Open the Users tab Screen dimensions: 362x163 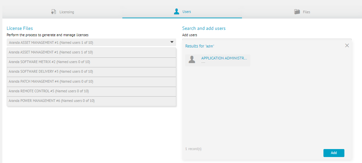(182, 12)
